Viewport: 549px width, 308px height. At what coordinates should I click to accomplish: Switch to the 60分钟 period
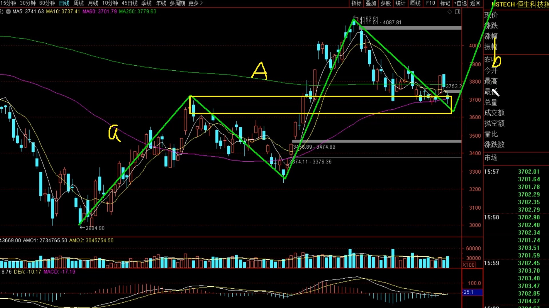(x=47, y=3)
